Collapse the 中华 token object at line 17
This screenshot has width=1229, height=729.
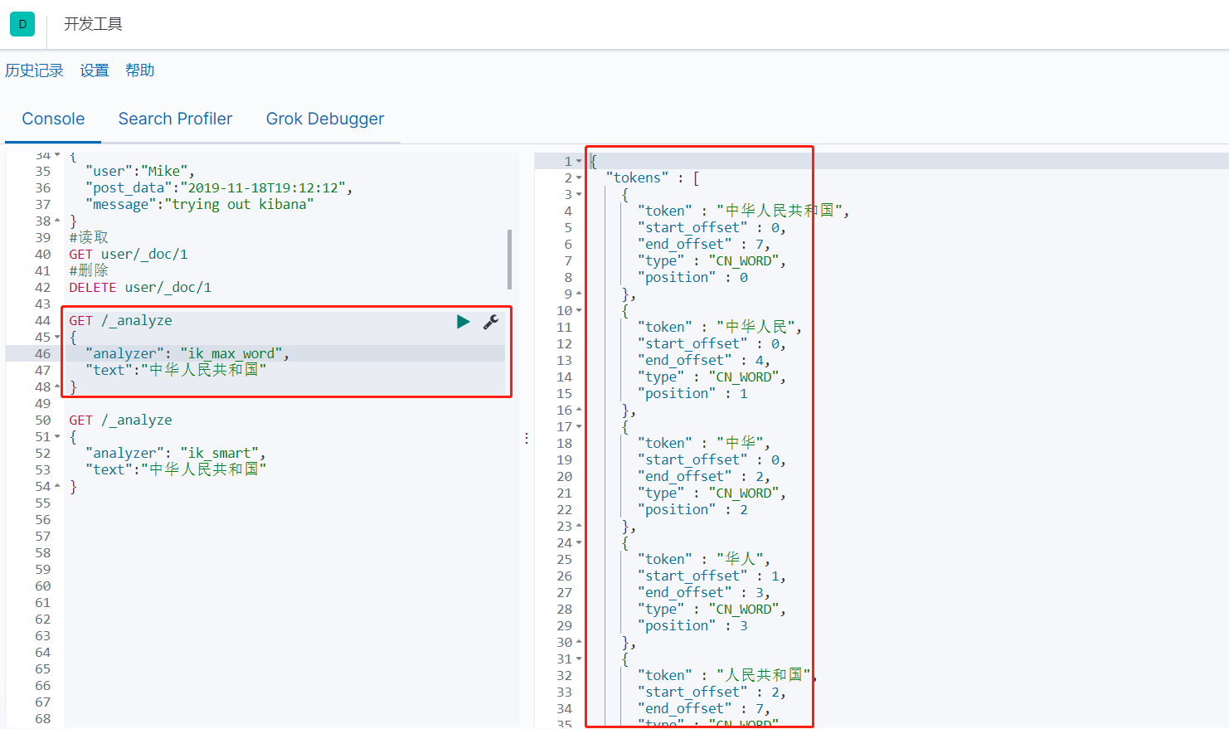(577, 425)
